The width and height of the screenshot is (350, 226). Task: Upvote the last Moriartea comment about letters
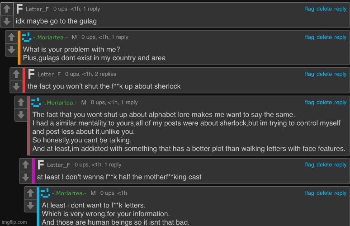[30, 193]
